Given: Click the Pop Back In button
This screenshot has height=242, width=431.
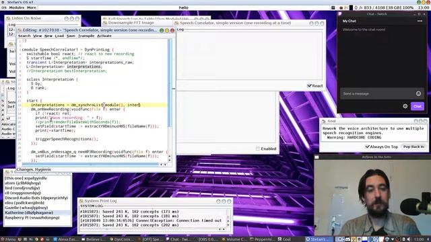Looking at the screenshot, I should (x=413, y=147).
